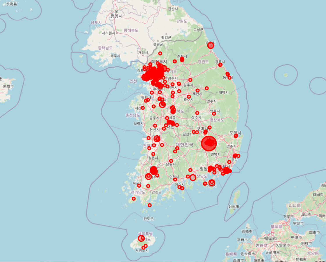Click the 대한민국 country label
The image size is (326, 262).
click(184, 145)
